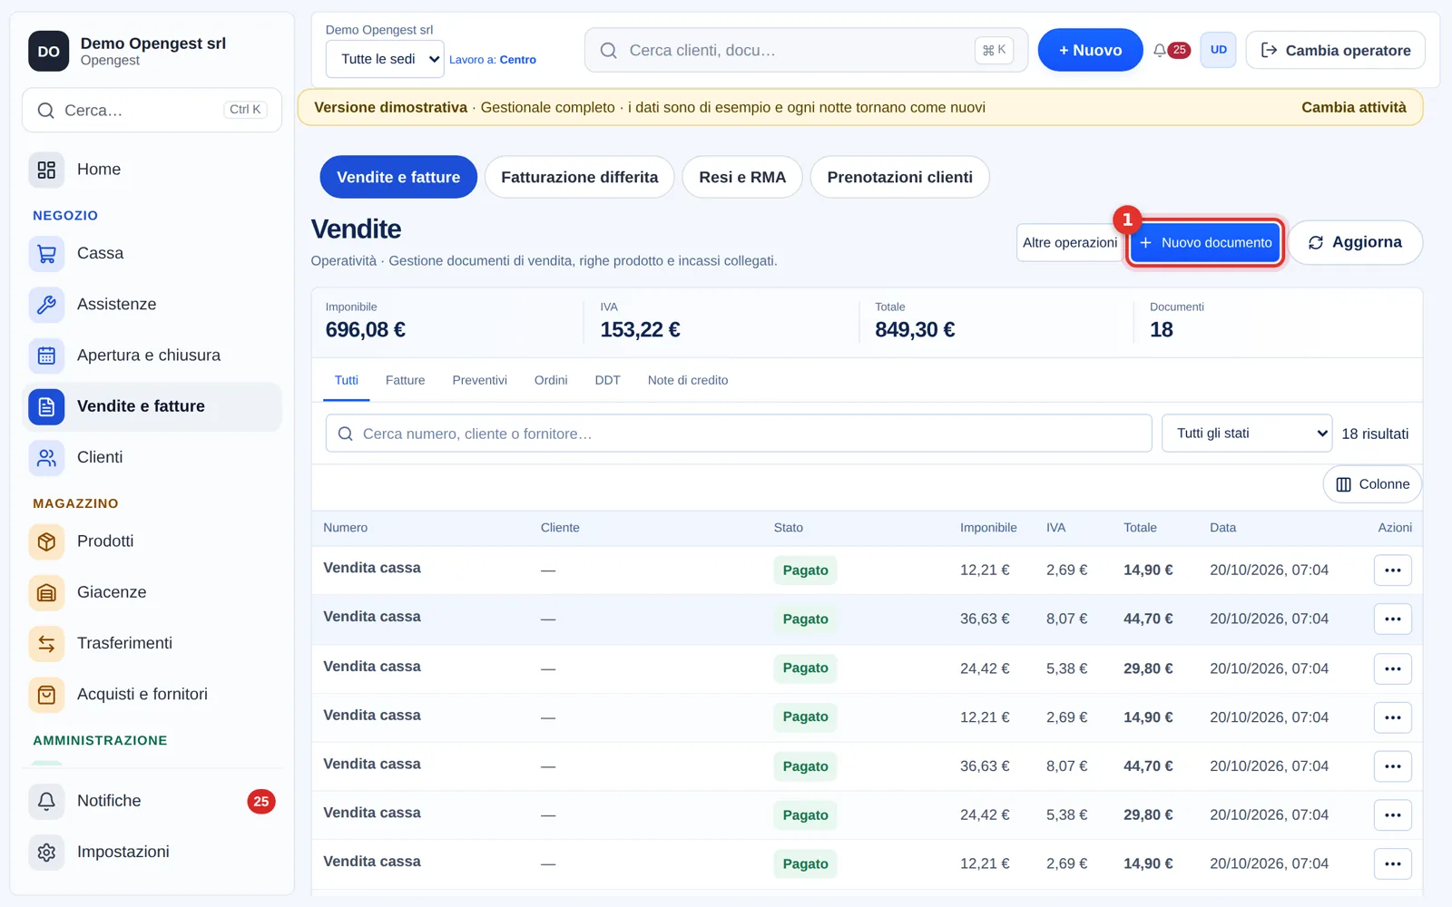Screen dimensions: 1452x907
Task: Focus the Cerca numero, cliente o fornitore field
Action: (x=739, y=434)
